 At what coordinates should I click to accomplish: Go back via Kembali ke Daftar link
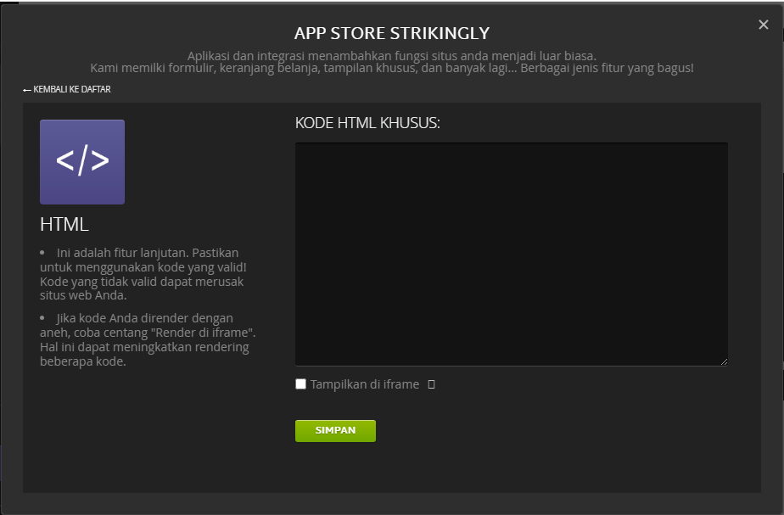click(67, 89)
